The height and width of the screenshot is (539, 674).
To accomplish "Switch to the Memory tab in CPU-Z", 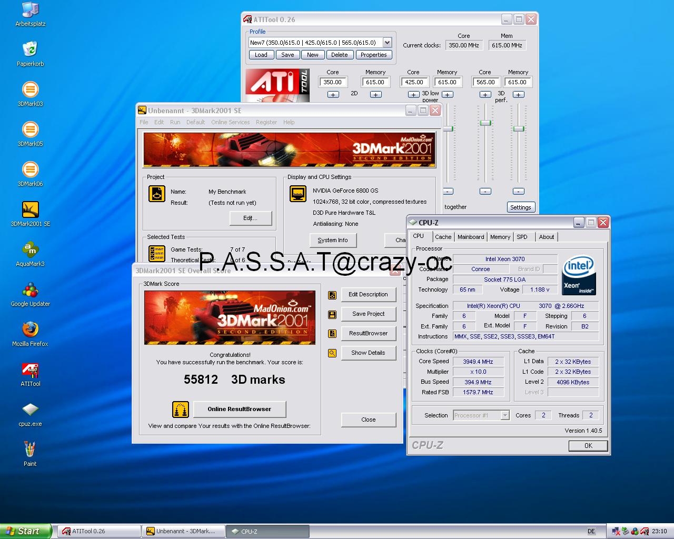I will pyautogui.click(x=500, y=237).
